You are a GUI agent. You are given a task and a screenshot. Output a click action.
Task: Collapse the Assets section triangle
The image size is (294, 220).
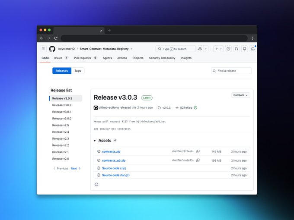pyautogui.click(x=95, y=141)
